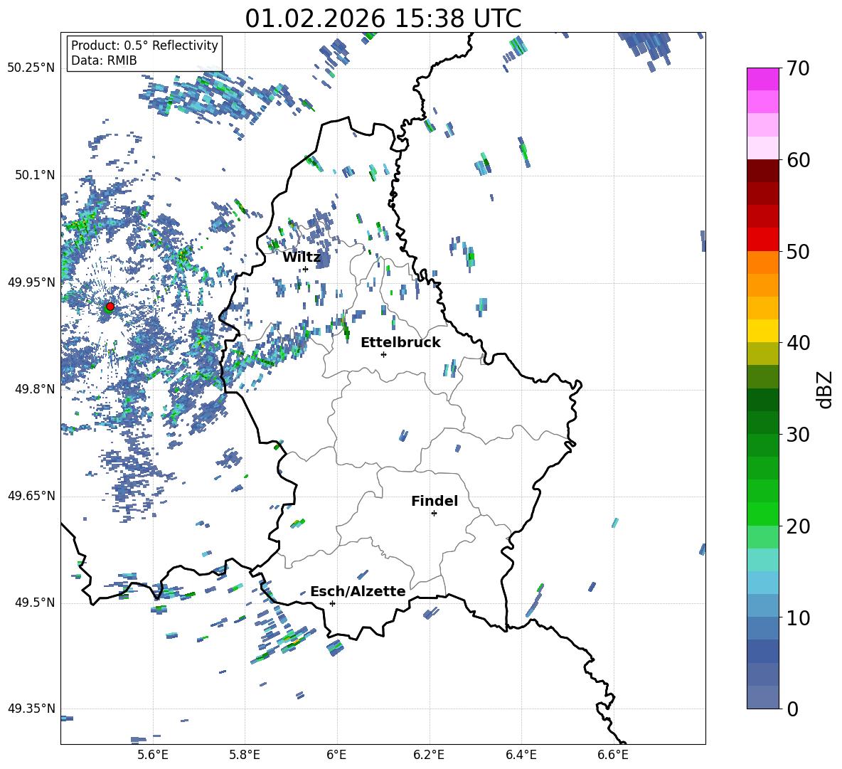This screenshot has height=769, width=842.
Task: Click the 5.6°E longitude label
Action: pos(153,755)
